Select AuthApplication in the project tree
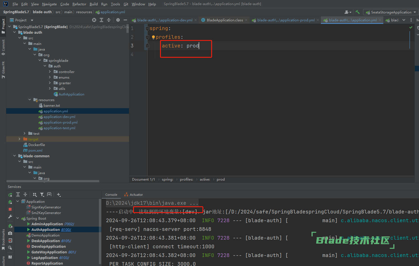Screen dimensions: 419x266 (x=71, y=94)
